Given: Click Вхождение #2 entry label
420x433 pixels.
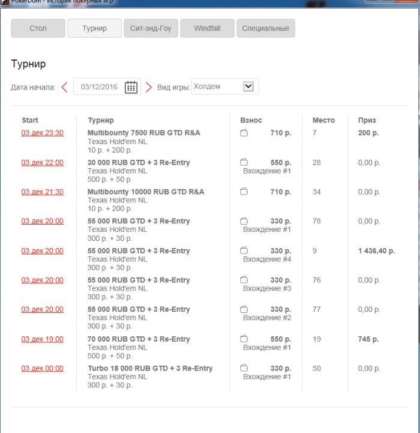Looking at the screenshot, I should pos(267,318).
